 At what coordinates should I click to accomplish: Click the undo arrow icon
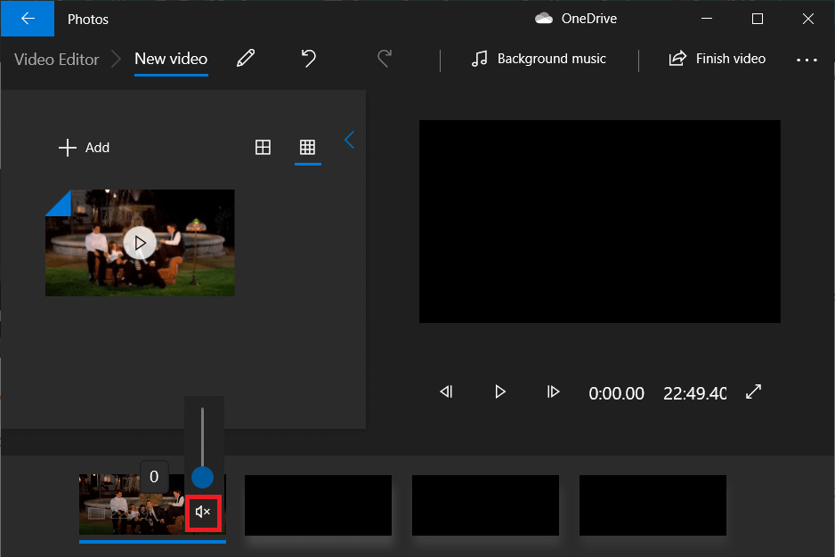pyautogui.click(x=308, y=59)
